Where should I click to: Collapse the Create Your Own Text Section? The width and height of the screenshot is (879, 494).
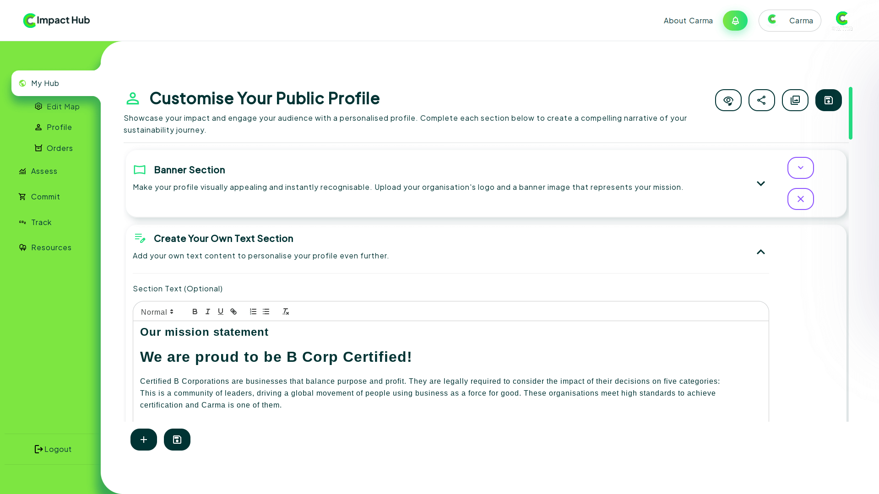(x=760, y=252)
